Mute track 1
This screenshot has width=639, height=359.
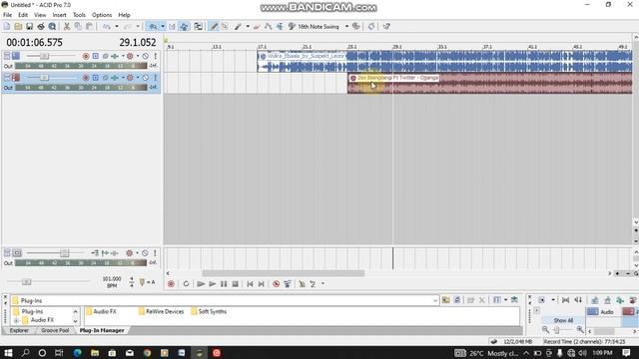pos(145,56)
